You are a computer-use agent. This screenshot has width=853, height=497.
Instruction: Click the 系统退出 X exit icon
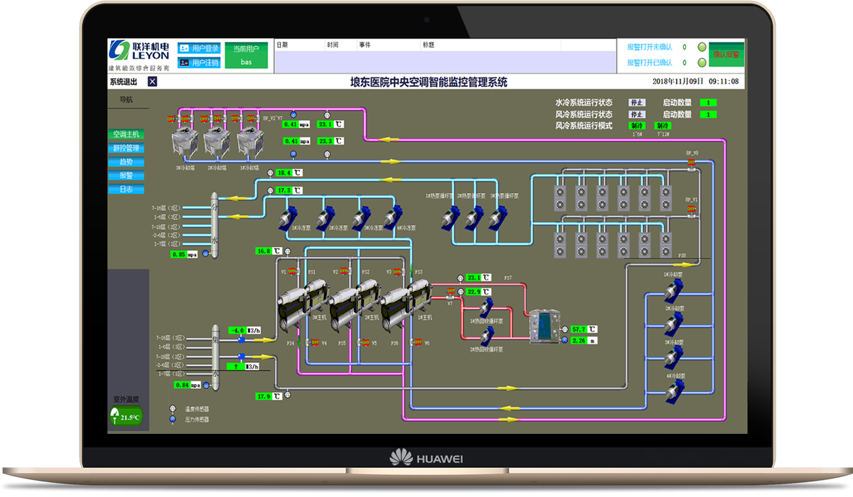tap(152, 82)
